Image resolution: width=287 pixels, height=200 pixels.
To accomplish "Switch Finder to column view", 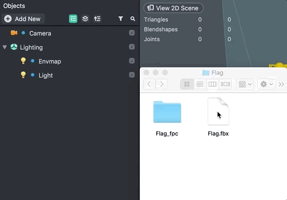I will click(212, 84).
